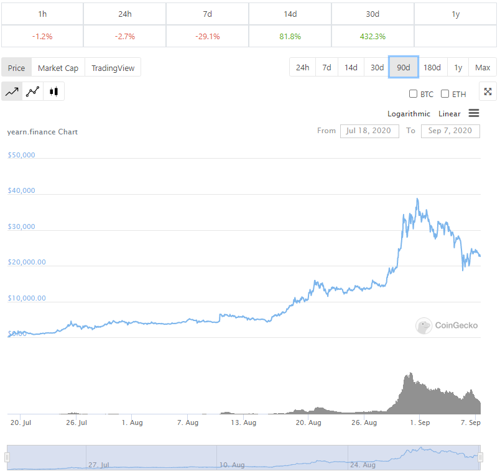This screenshot has height=476, width=500.
Task: Select the 90d chart range
Action: coord(404,67)
